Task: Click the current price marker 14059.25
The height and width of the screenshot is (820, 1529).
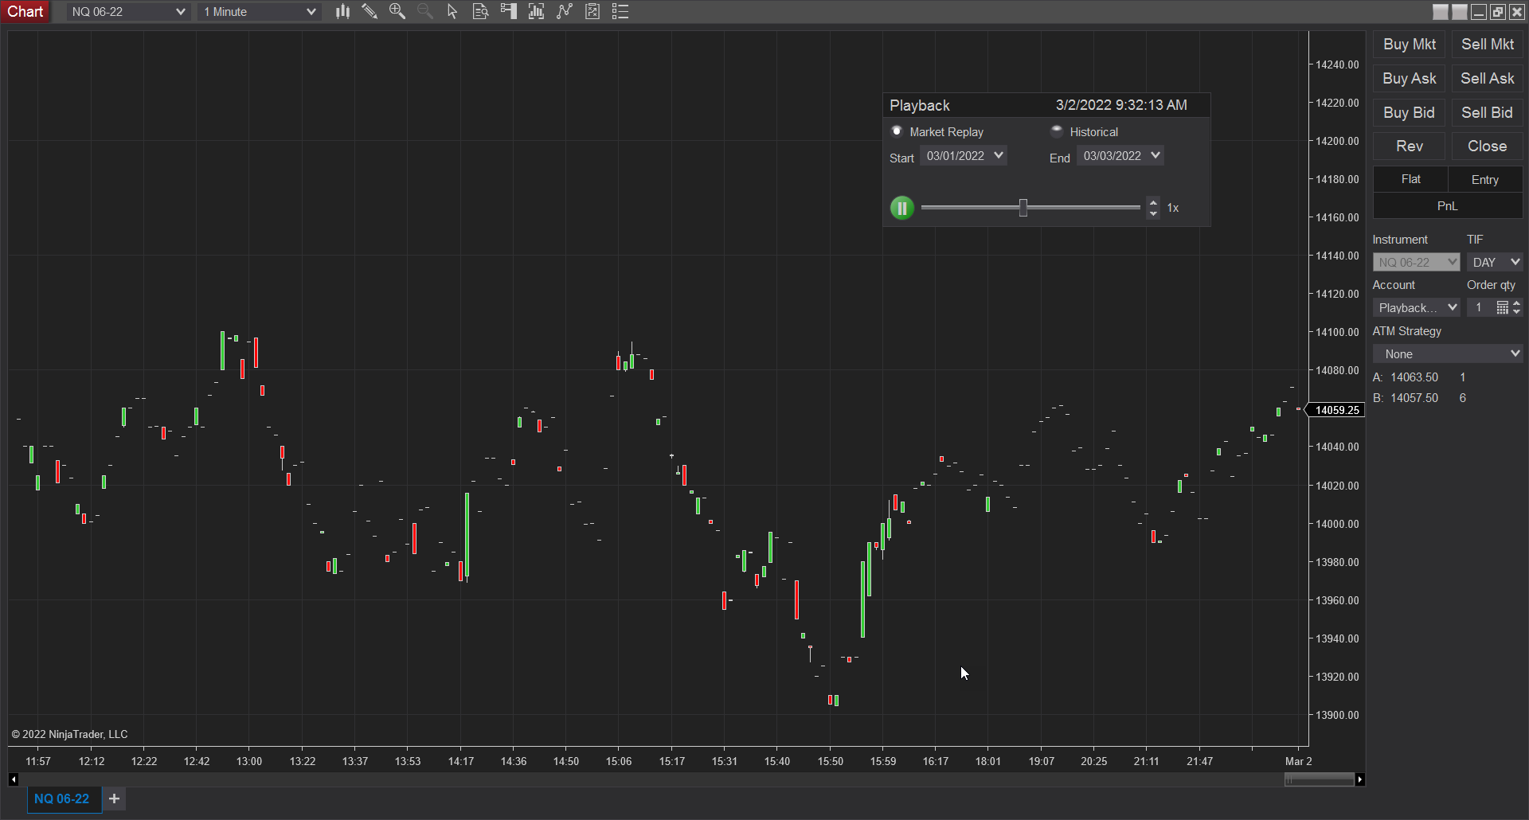Action: 1337,410
